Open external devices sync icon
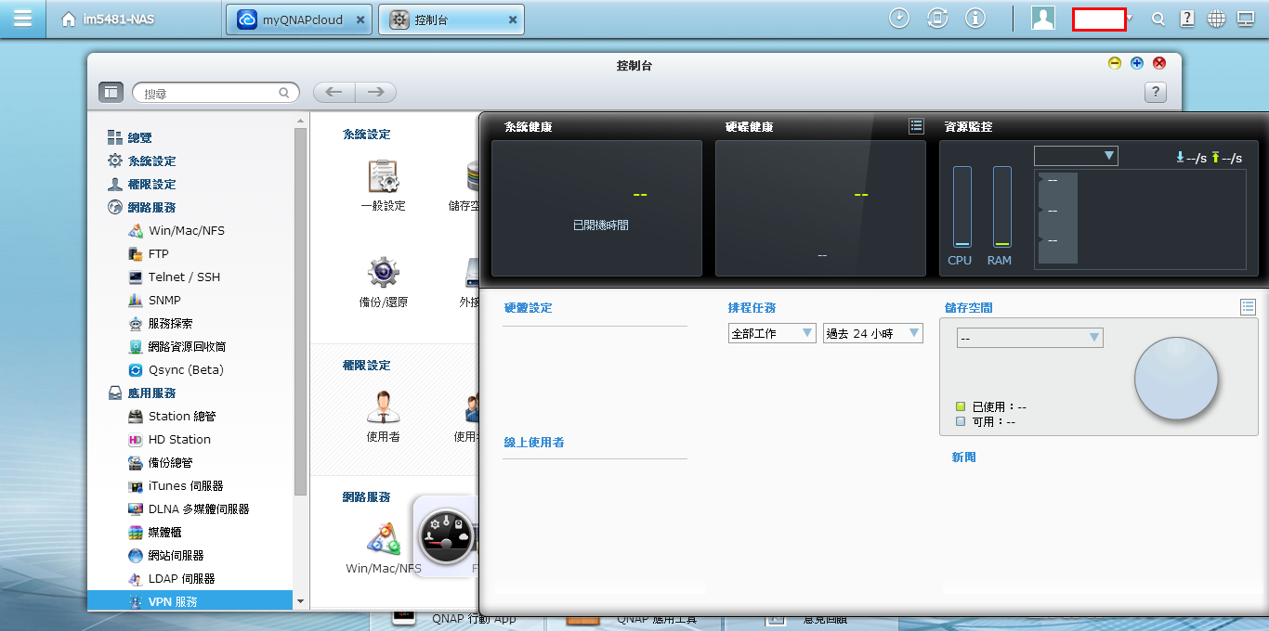This screenshot has width=1269, height=631. click(937, 19)
